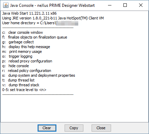Viewport: 149px width, 134px height.
Task: Click the JRE version text line
Action: tap(53, 18)
